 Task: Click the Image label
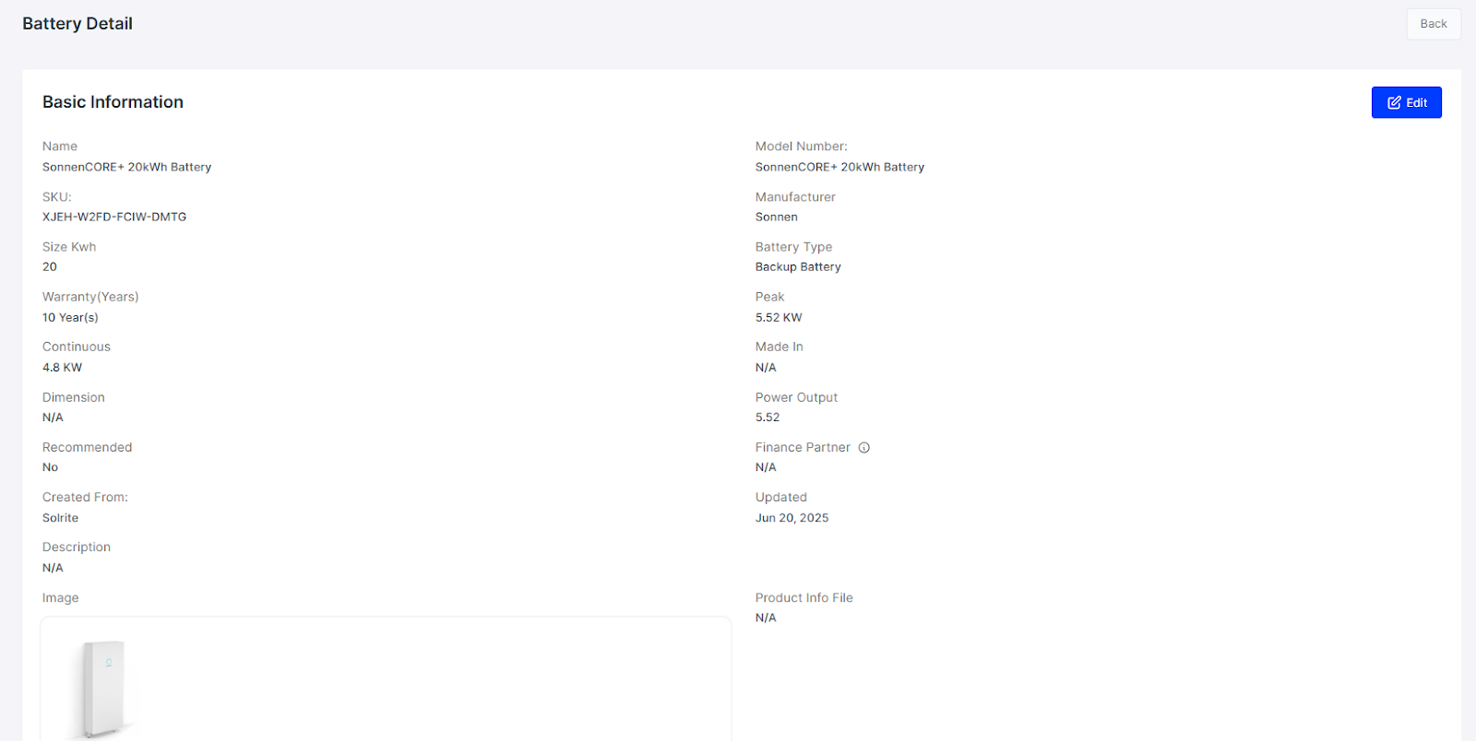[x=60, y=598]
